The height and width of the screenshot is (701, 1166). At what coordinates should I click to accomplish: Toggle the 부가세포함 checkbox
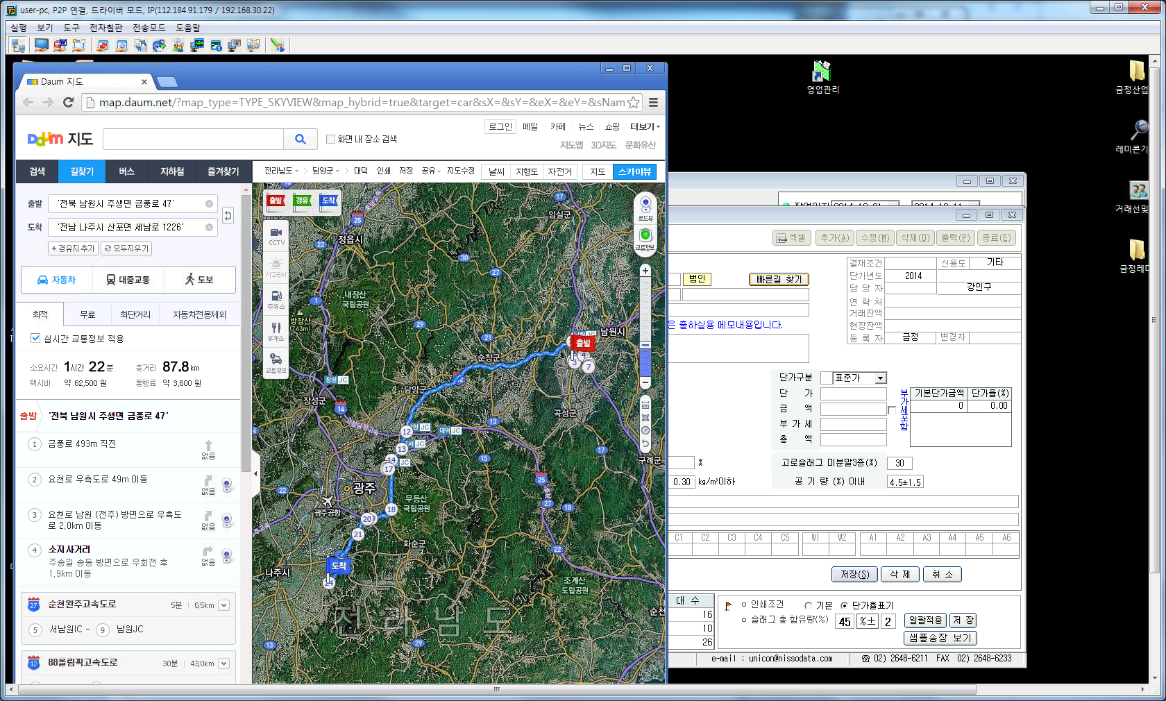pyautogui.click(x=892, y=409)
